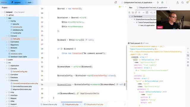Expand the public folder
Screen dimensions: 190x107
point(4,60)
